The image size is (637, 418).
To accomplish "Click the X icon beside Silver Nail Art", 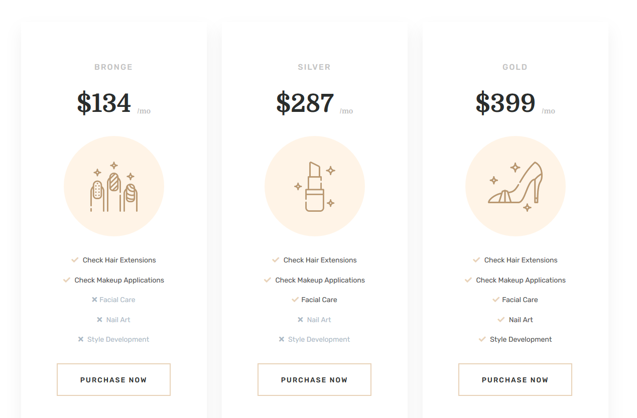I will 300,320.
